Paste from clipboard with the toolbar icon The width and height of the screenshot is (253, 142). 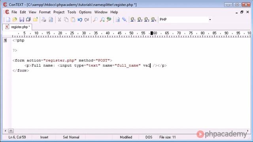73,20
